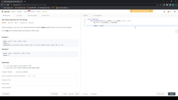
Task: Click the reset code icon in editor toolbar
Action: [x=166, y=16]
